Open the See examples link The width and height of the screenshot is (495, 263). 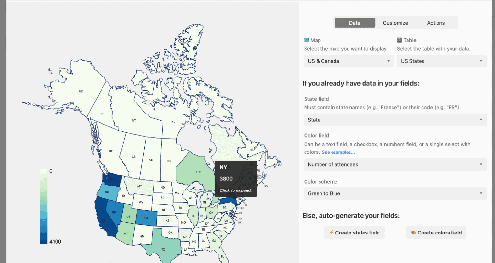tap(338, 152)
